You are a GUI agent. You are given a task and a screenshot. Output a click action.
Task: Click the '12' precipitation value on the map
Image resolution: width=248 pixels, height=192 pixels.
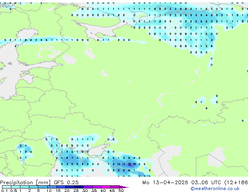pos(129,164)
